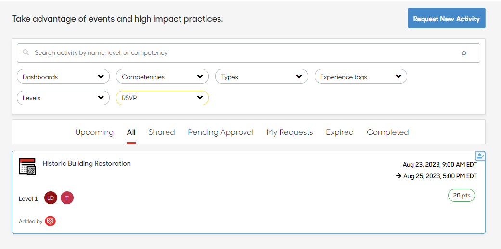Clear the search field with the x icon
The image size is (501, 249).
pyautogui.click(x=463, y=53)
